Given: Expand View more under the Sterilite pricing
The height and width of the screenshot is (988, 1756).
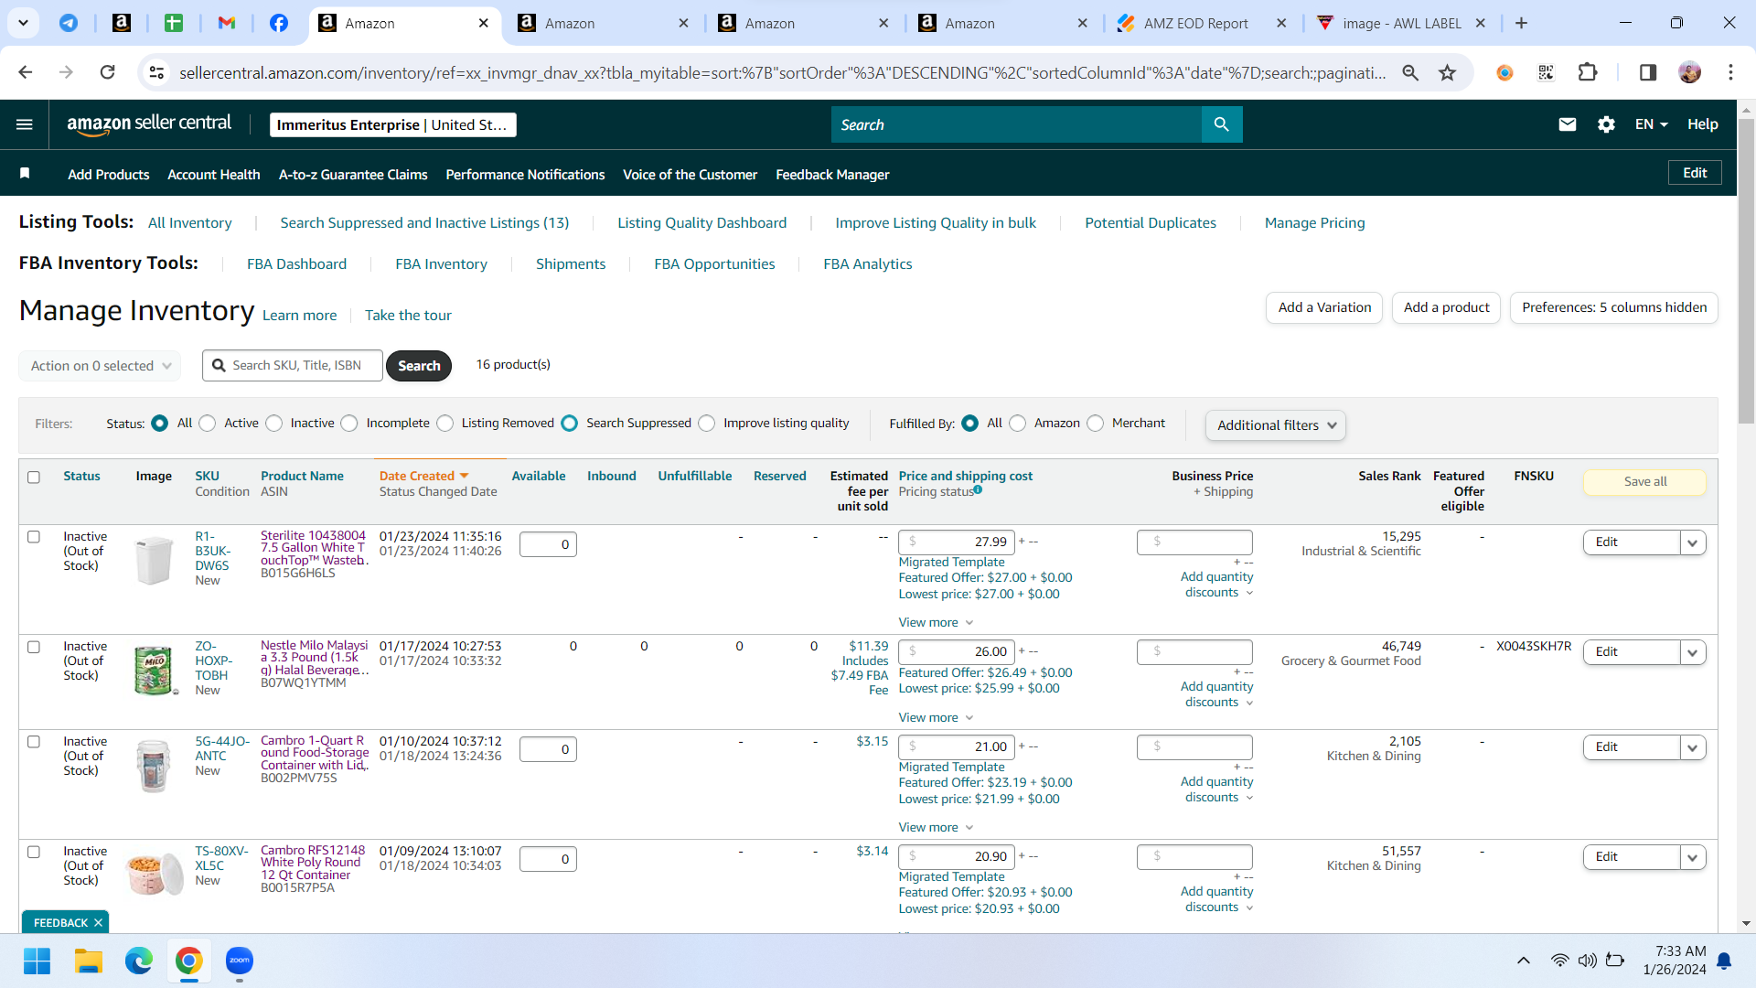Looking at the screenshot, I should [x=936, y=623].
